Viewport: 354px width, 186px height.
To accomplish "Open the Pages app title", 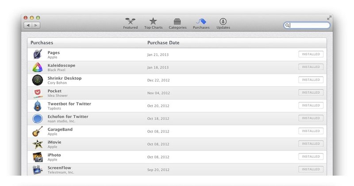I will [54, 53].
